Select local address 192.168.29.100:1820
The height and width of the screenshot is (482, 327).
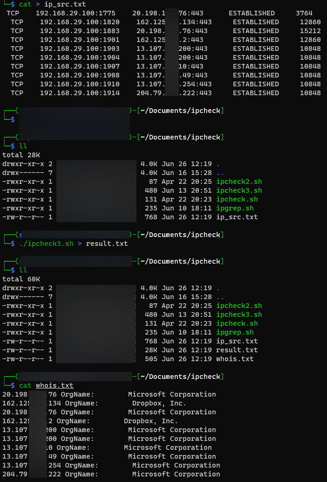pos(80,22)
